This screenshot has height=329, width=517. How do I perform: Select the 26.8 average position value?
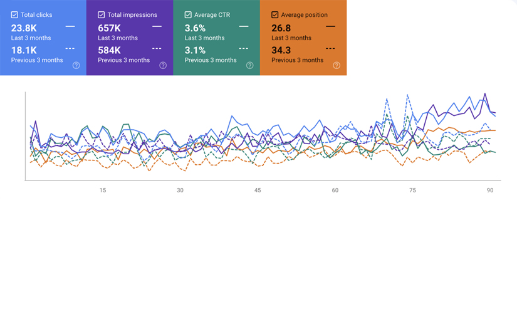click(281, 28)
